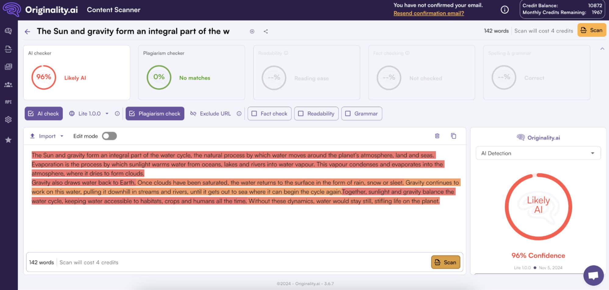609x290 pixels.
Task: Open the AI Detection dropdown on right panel
Action: tap(538, 153)
